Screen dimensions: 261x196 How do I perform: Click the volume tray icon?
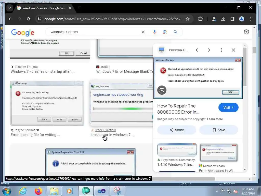pyautogui.click(x=235, y=191)
